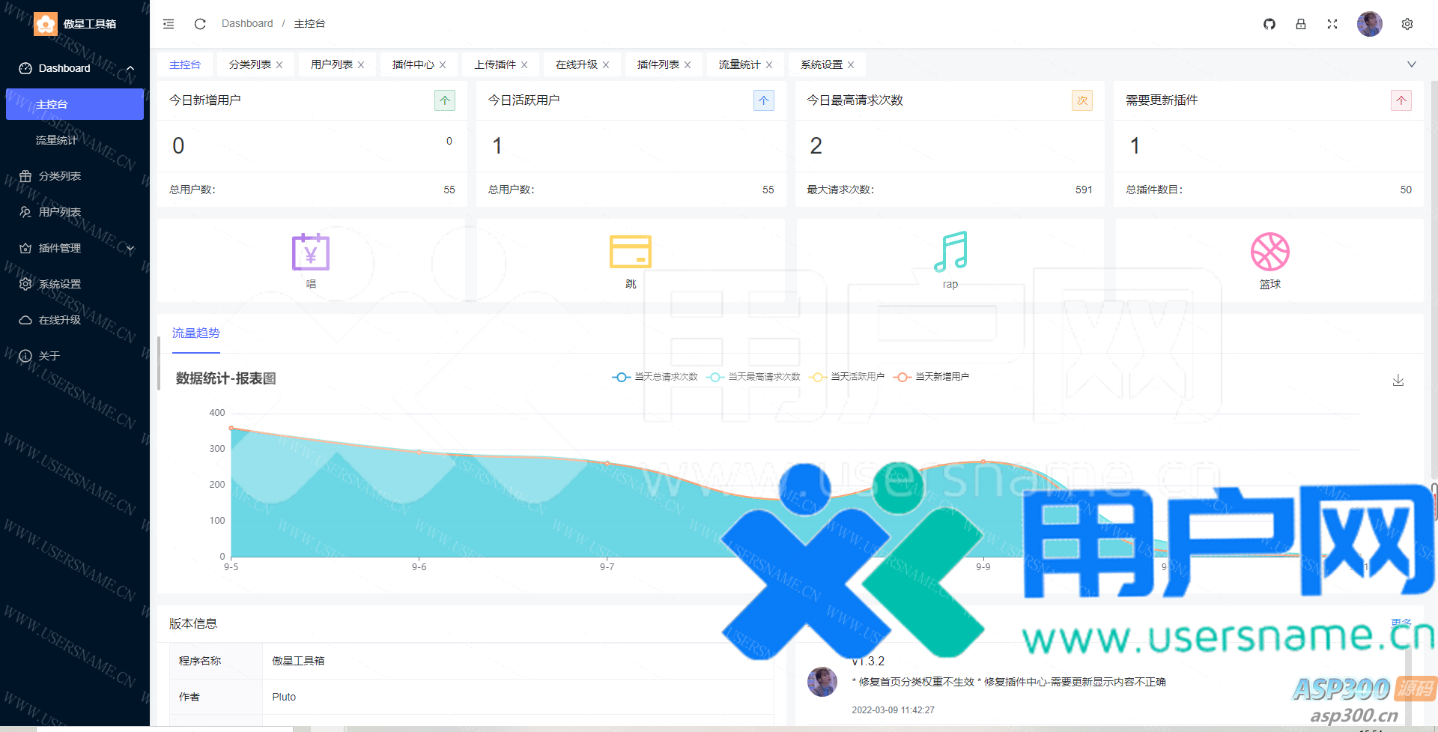The image size is (1438, 732).
Task: Click the 唱 calendar yen icon
Action: (x=311, y=252)
